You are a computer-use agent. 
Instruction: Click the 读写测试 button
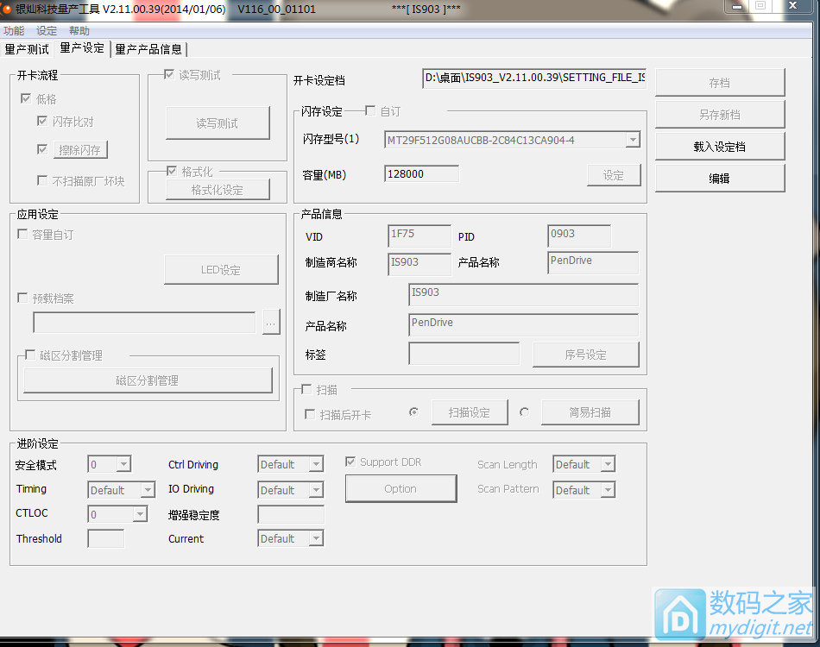[218, 123]
